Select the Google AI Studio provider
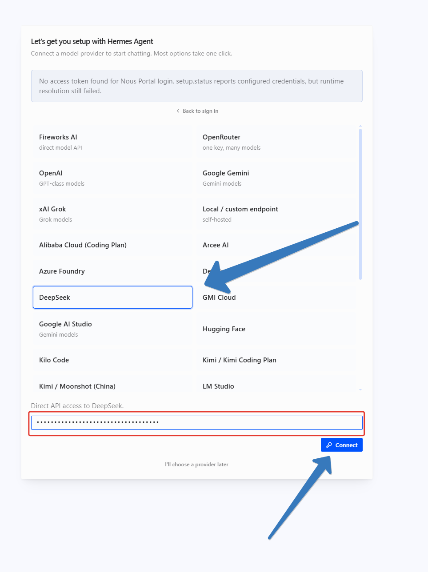 pyautogui.click(x=112, y=329)
